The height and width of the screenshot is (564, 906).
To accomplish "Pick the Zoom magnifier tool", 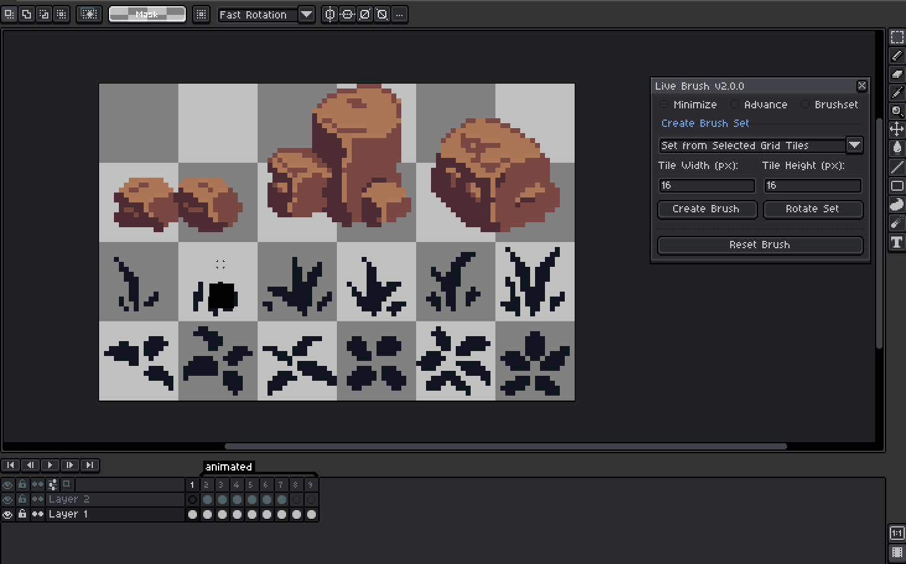I will click(897, 111).
